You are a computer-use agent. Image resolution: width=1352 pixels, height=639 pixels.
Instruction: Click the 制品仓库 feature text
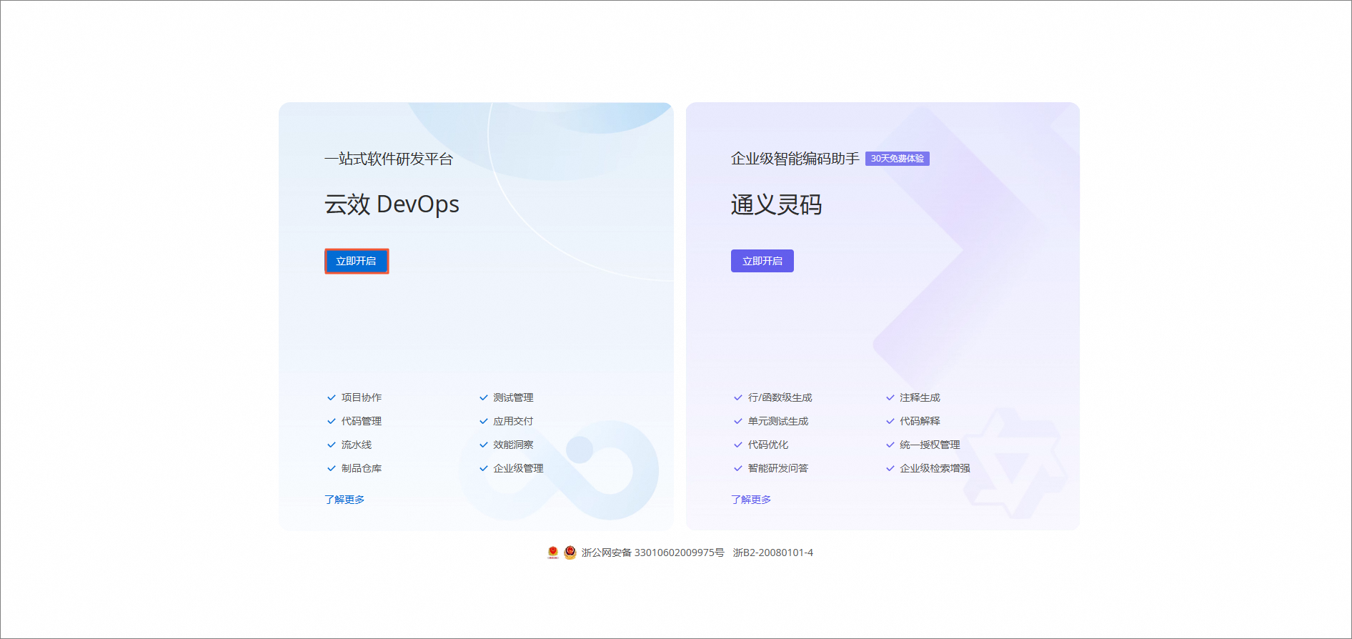click(362, 468)
